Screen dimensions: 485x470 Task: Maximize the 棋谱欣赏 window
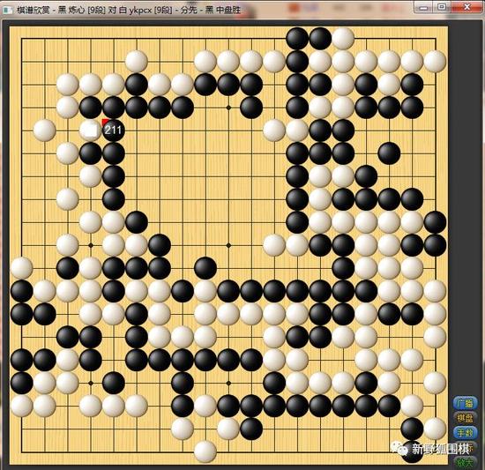point(443,7)
